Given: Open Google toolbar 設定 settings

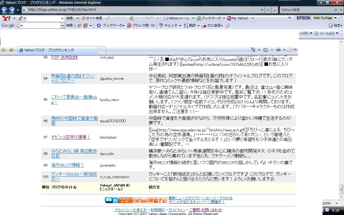Looking at the screenshot, I should point(335,25).
